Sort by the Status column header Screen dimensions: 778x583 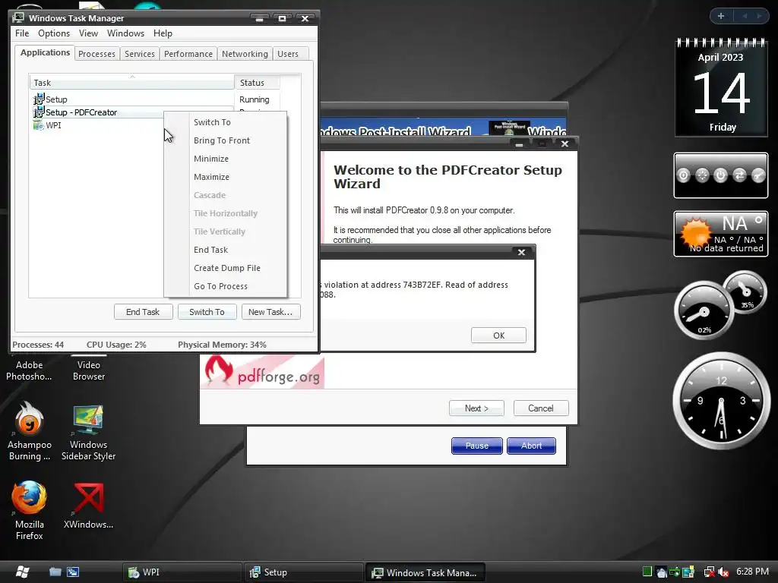click(x=257, y=82)
